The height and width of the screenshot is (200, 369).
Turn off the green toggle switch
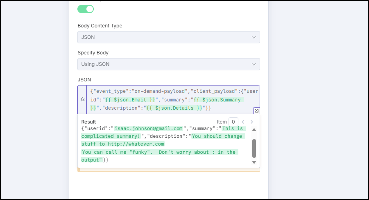86,9
